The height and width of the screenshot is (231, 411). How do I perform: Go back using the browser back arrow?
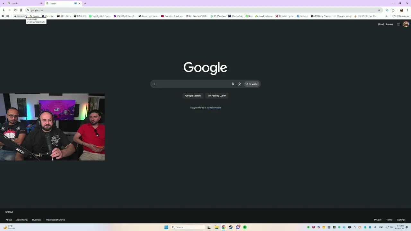coord(4,10)
